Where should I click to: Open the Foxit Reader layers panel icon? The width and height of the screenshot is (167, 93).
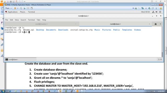click(2, 34)
